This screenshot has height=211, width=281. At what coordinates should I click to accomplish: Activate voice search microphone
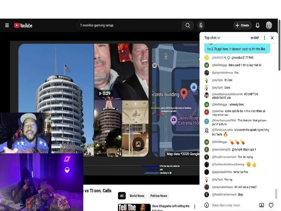coord(201,25)
